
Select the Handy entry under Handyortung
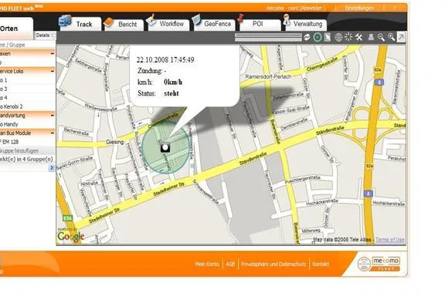[x=28, y=124]
